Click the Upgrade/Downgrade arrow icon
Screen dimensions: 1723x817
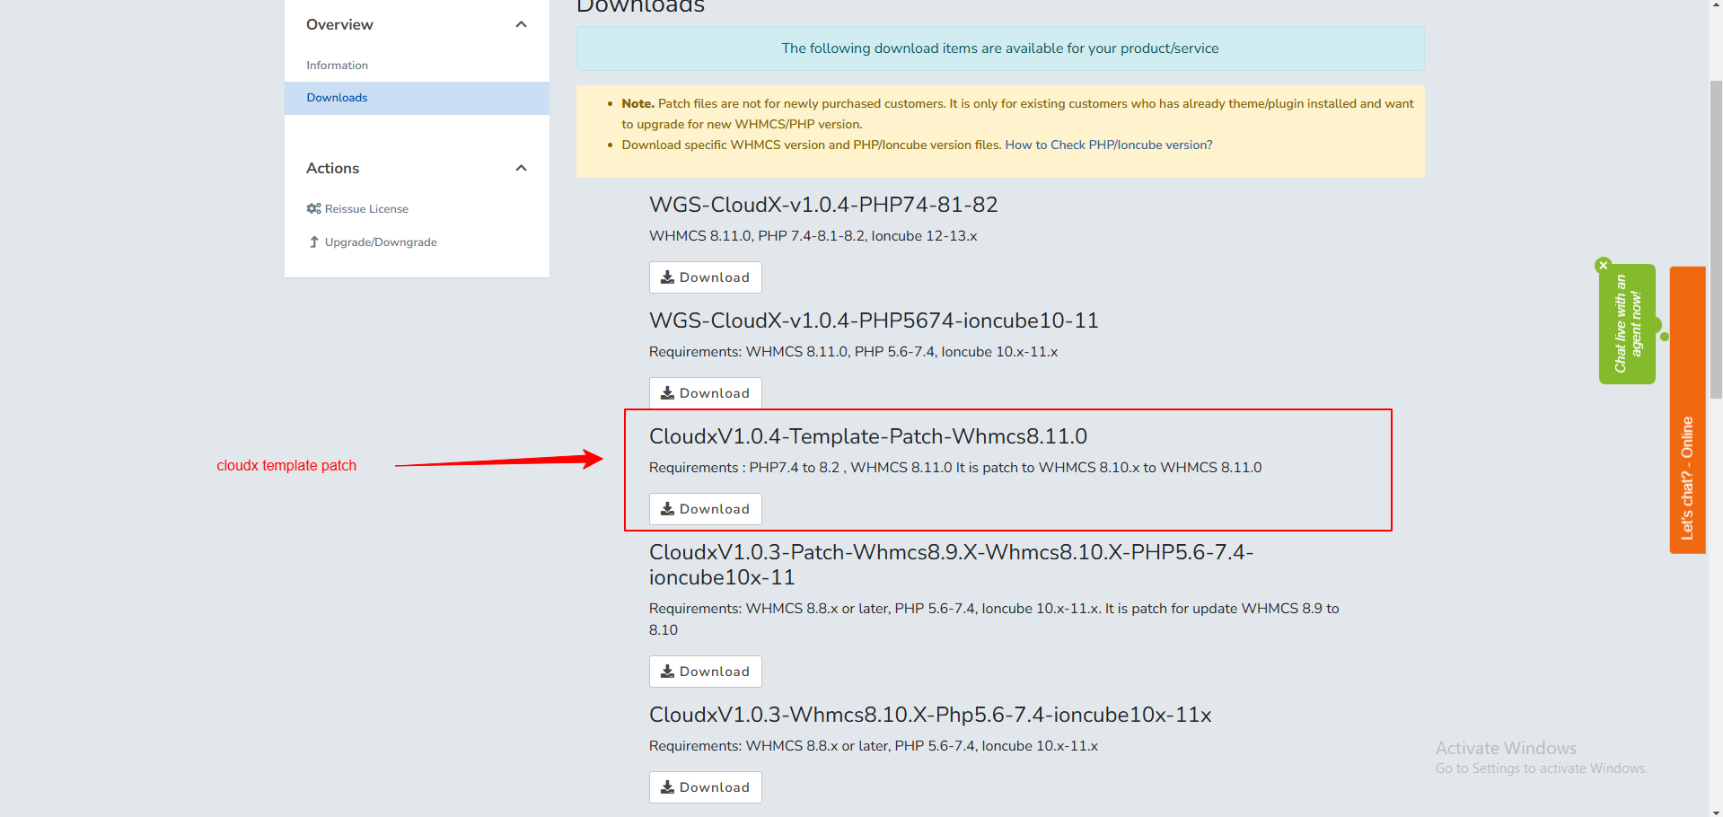[313, 242]
